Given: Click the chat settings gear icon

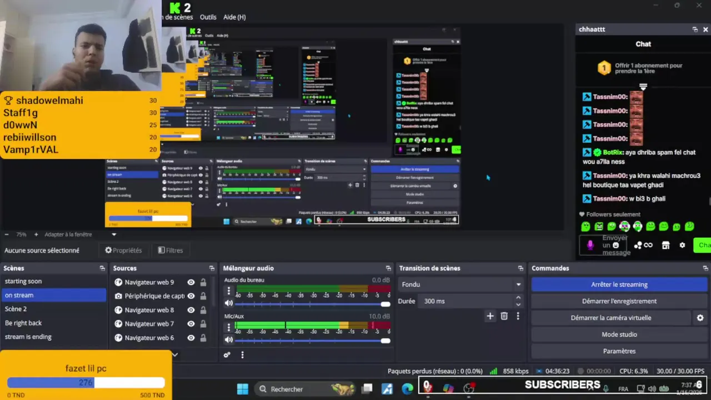Looking at the screenshot, I should (x=682, y=245).
